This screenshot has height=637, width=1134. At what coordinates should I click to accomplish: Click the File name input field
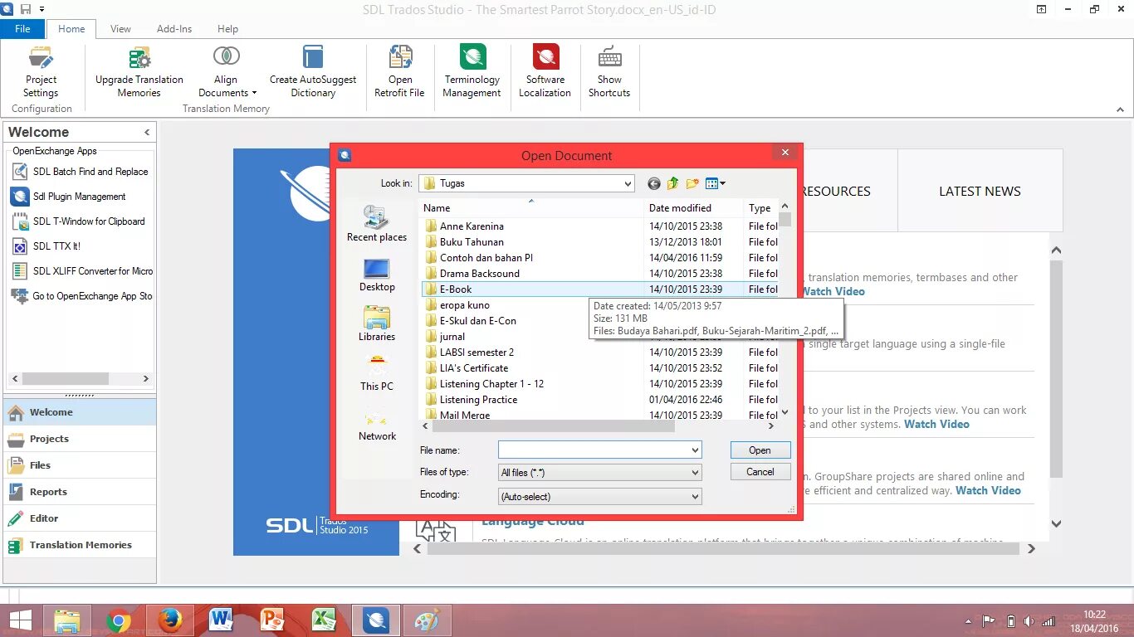point(594,450)
